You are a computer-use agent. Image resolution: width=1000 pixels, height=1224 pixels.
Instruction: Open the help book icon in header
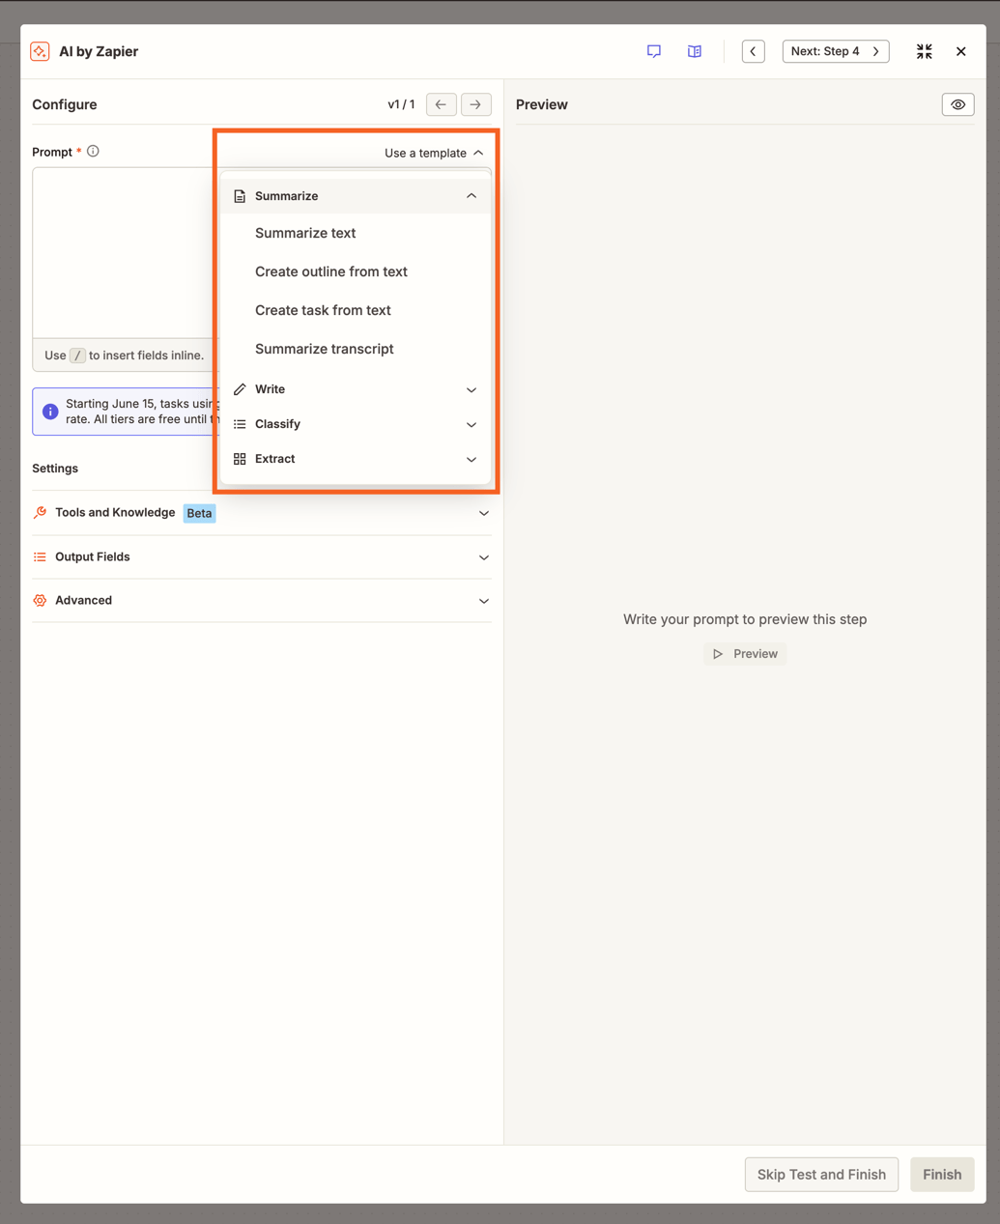(695, 51)
